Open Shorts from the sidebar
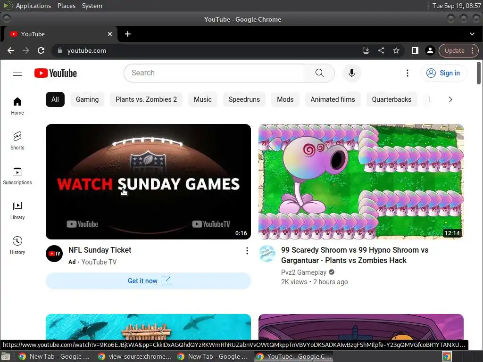 [x=17, y=141]
